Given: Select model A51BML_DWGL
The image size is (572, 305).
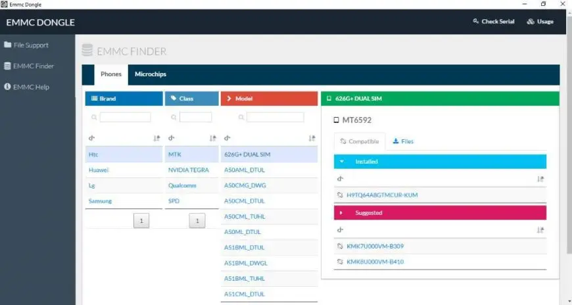Looking at the screenshot, I should tap(269, 263).
